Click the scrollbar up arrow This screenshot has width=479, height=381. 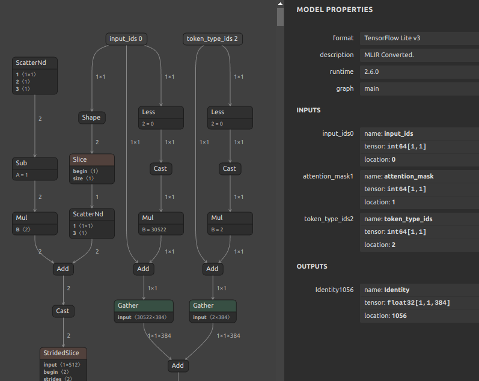(x=280, y=4)
